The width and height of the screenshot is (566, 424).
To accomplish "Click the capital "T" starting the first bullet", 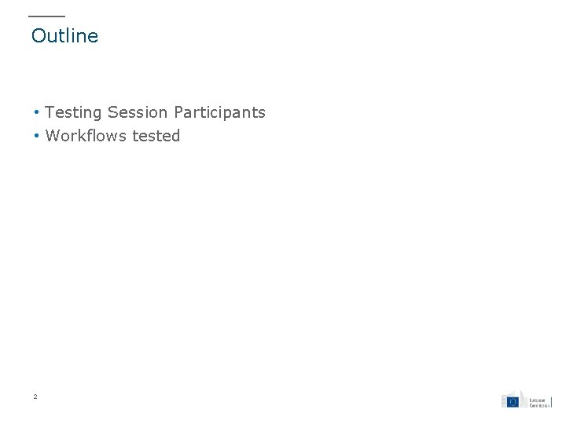I will coord(50,113).
